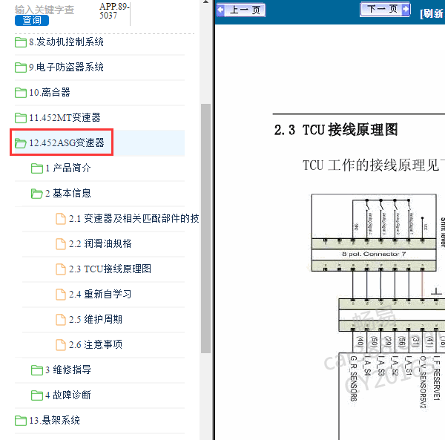
Task: Click the 刷新 refresh link
Action: pyautogui.click(x=432, y=13)
